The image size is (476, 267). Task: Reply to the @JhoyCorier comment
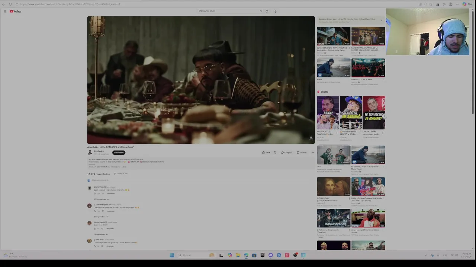click(x=110, y=246)
